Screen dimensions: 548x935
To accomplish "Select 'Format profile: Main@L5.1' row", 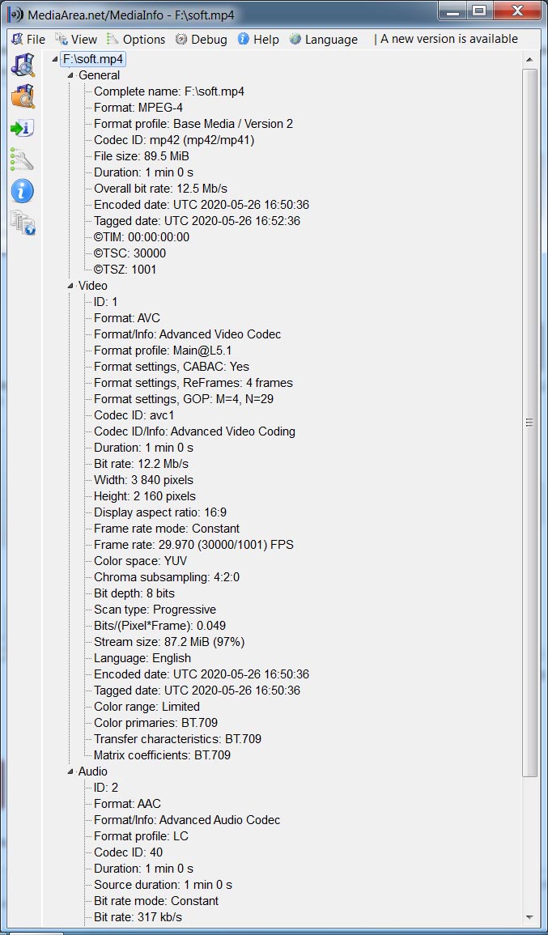I will [x=162, y=351].
